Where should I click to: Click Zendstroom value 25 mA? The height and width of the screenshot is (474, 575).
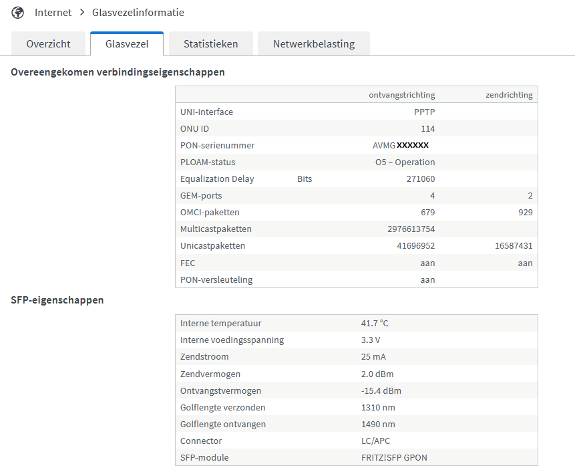pos(373,356)
